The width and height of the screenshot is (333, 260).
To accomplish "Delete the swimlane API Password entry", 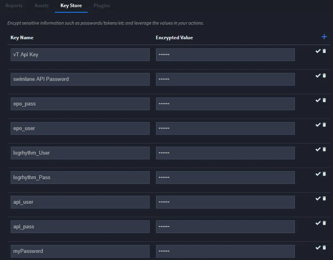I will (x=324, y=75).
